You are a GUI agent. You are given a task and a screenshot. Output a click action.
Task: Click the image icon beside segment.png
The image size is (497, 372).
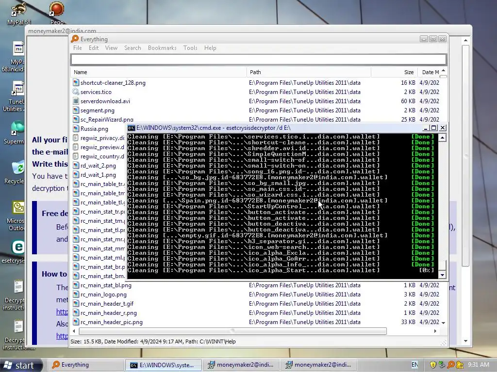coord(76,110)
